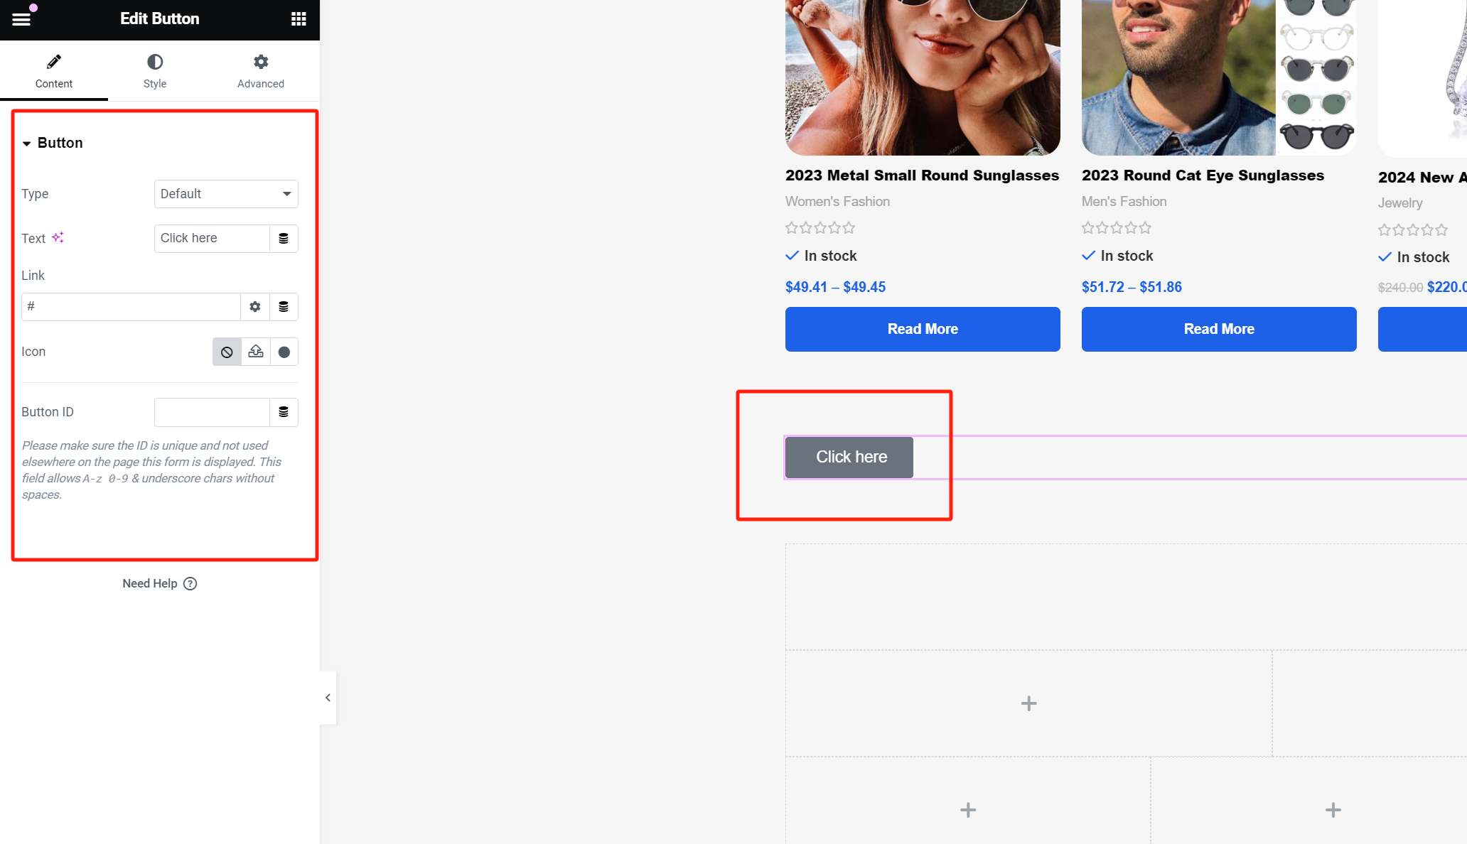Image resolution: width=1467 pixels, height=844 pixels.
Task: Click the gray Click here button on canvas
Action: pyautogui.click(x=849, y=457)
